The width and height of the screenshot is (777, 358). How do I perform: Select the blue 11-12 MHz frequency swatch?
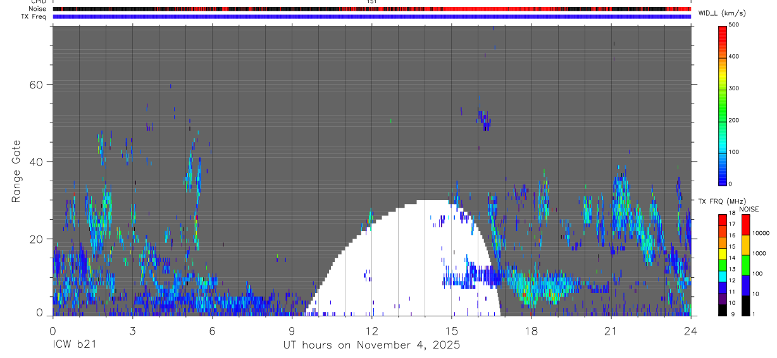[723, 287]
